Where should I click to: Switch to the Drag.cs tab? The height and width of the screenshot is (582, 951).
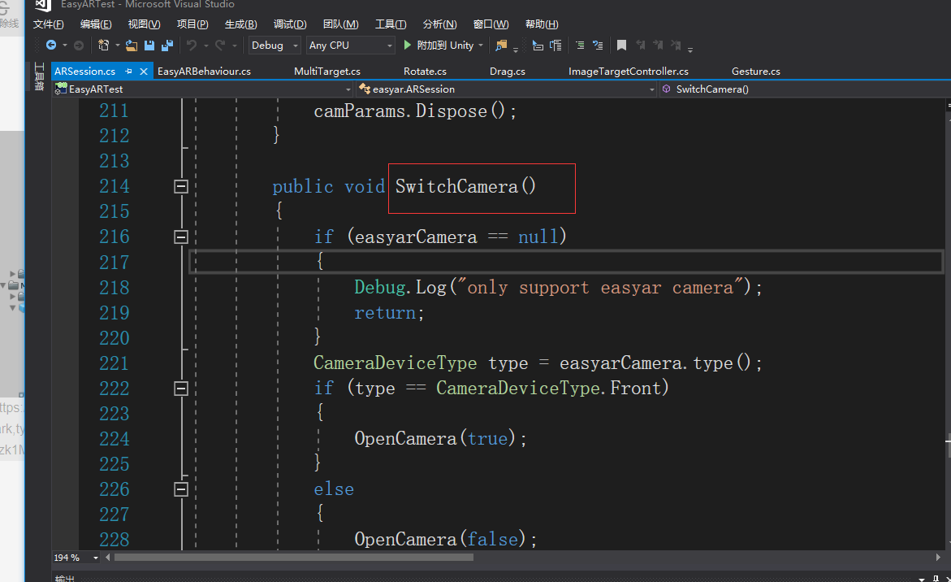click(508, 71)
